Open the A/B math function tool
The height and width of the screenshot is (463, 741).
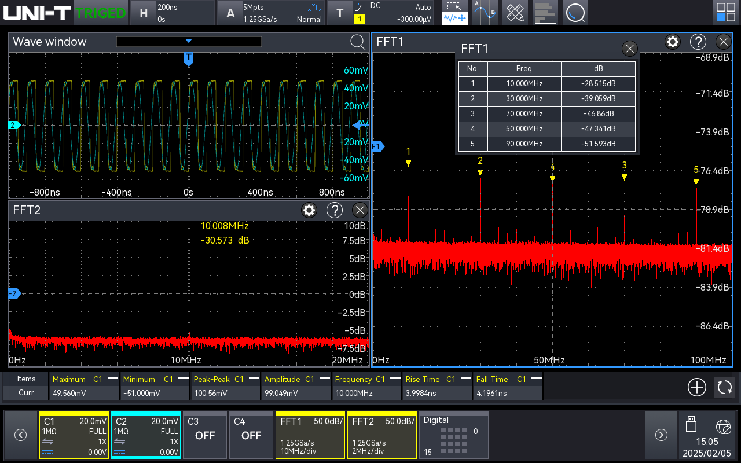coord(485,12)
